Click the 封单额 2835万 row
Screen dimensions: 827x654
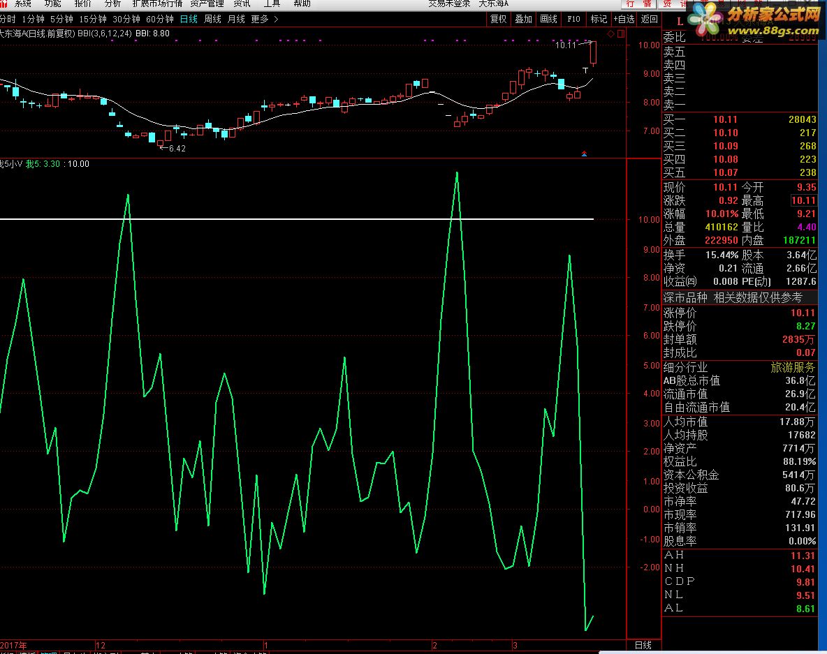740,339
